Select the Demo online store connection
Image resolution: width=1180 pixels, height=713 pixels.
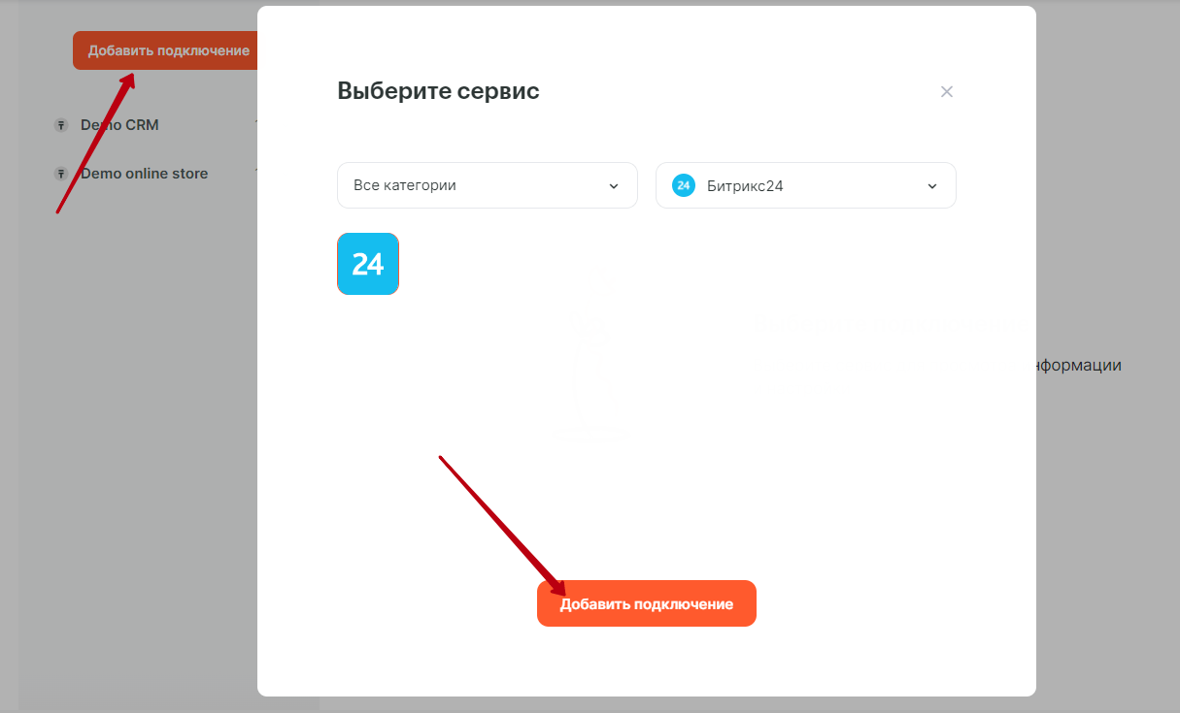(144, 174)
